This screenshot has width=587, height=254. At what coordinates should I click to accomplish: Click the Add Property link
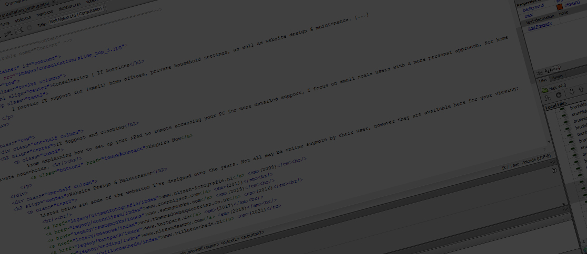[x=540, y=26]
